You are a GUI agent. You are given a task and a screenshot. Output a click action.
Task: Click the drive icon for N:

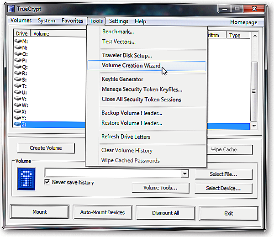pyautogui.click(x=18, y=47)
